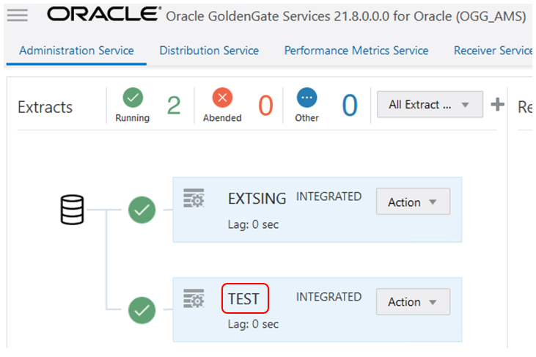
Task: Click the EXTSING extract process icon
Action: click(x=194, y=198)
